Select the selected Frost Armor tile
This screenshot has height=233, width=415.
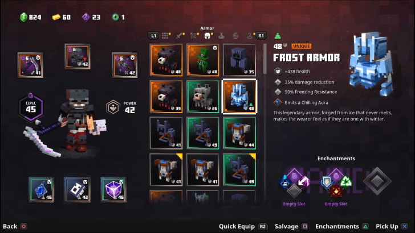[239, 97]
